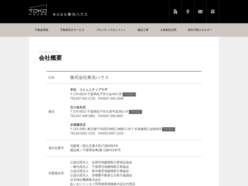Click the 社名 row label
The width and height of the screenshot is (248, 186).
tap(51, 78)
